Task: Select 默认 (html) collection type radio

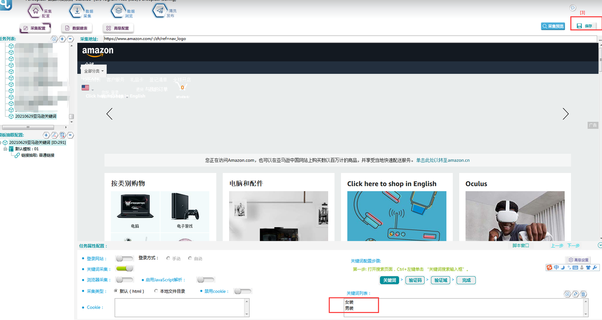Action: click(116, 291)
